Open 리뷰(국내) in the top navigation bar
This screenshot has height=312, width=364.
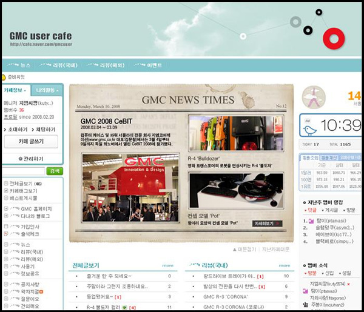[x=58, y=65]
